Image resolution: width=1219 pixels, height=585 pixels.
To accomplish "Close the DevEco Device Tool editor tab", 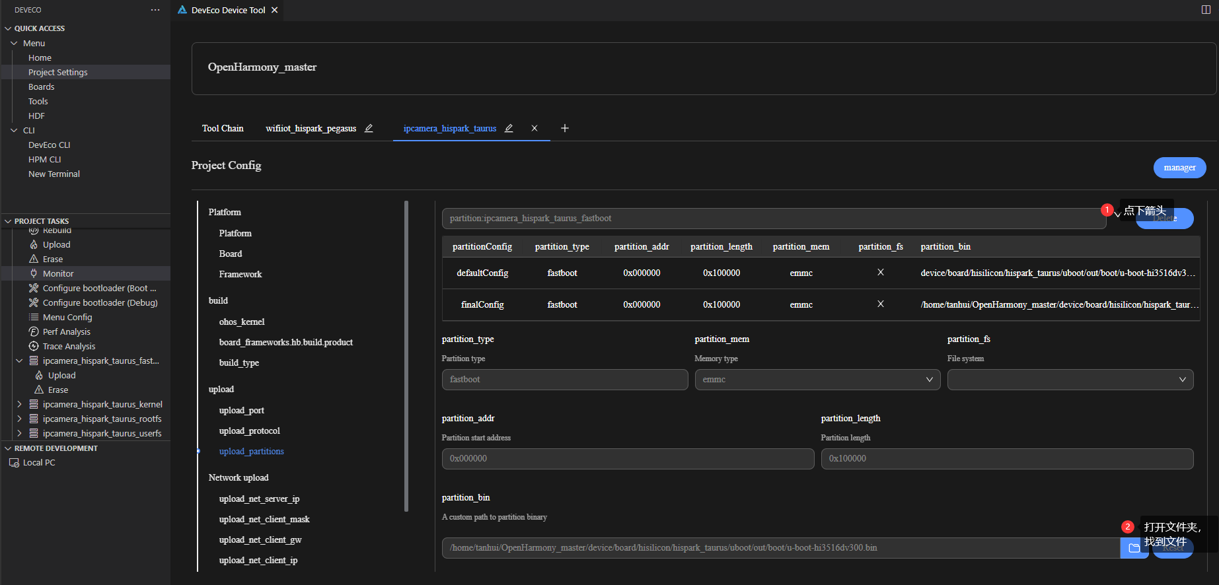I will tap(274, 10).
